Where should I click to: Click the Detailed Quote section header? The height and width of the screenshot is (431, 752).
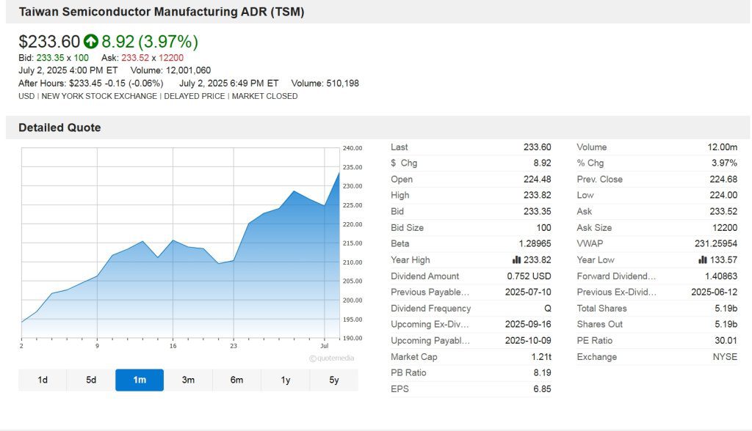pos(59,128)
